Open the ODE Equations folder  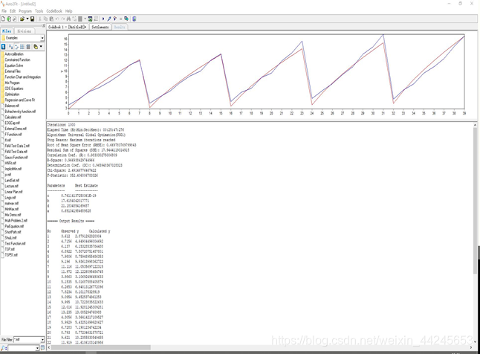tap(14, 88)
